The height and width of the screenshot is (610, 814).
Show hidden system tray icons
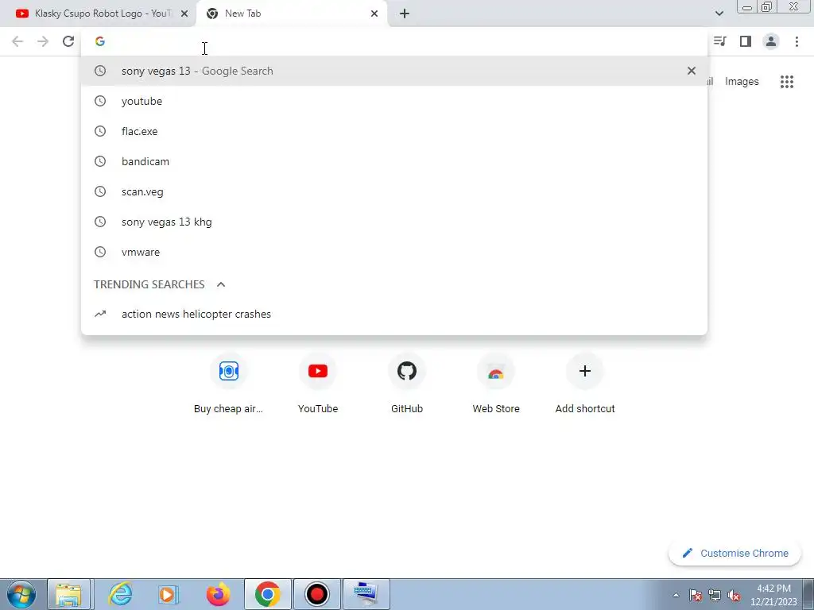(x=676, y=595)
